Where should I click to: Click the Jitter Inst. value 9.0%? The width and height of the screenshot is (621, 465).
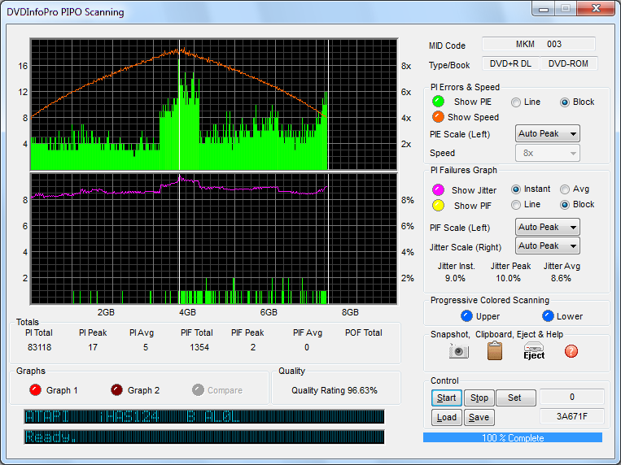pos(455,278)
